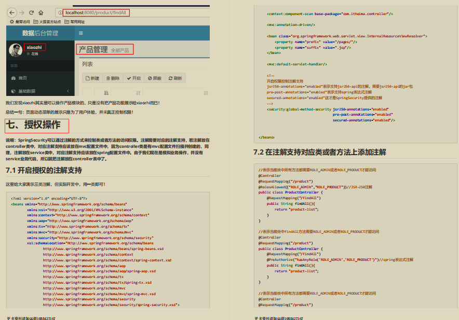
Task: Click the xiaozhi username in sidebar
Action: 34,47
